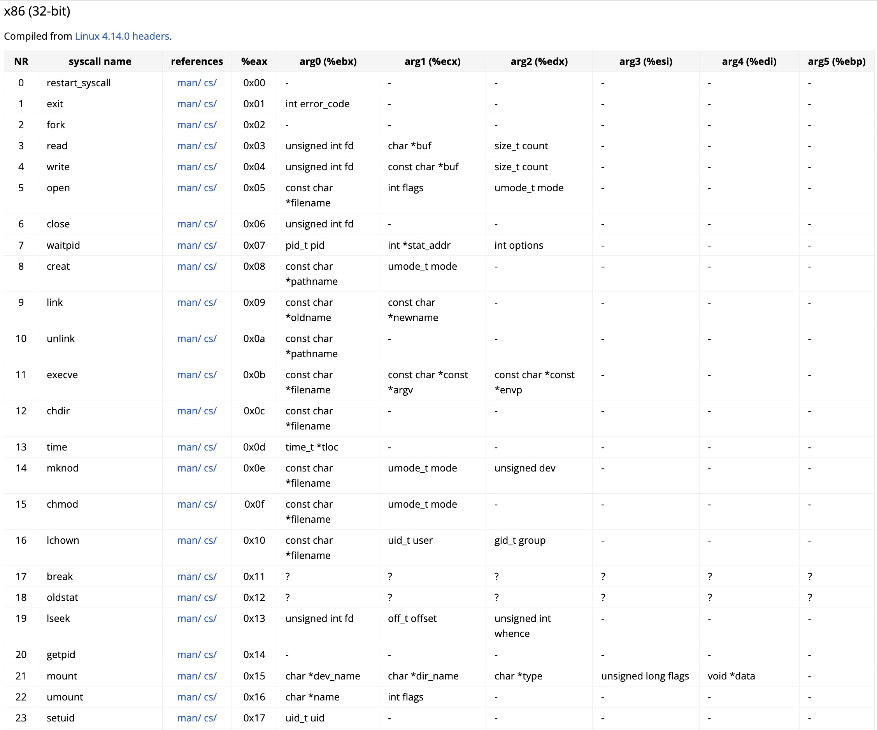877x730 pixels.
Task: Click the 0x15 value for mount
Action: (254, 676)
